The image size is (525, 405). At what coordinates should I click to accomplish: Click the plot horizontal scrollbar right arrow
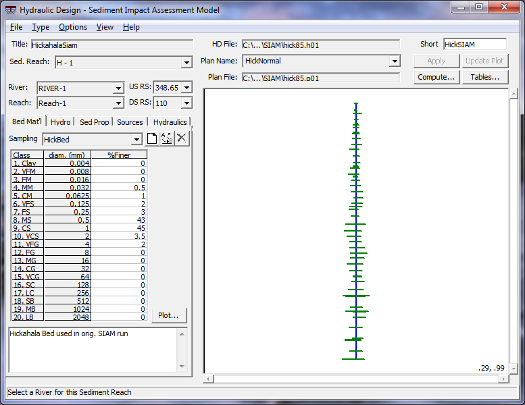pyautogui.click(x=503, y=379)
